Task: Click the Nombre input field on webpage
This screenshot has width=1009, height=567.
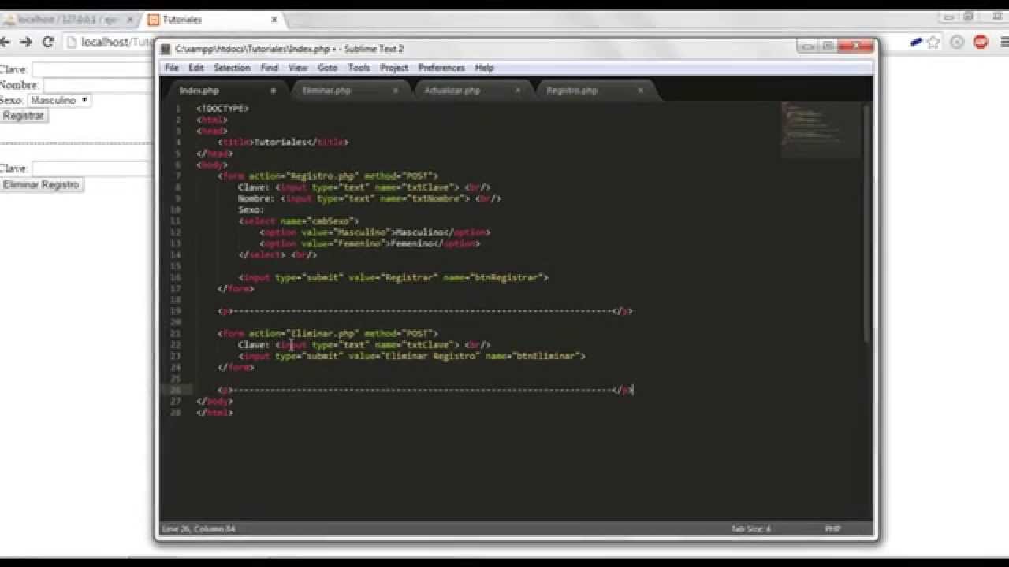Action: point(99,85)
